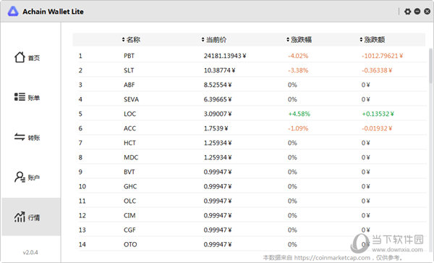Click change amount -0.01932 ¥
Screen dimensions: 434x263
click(377, 128)
